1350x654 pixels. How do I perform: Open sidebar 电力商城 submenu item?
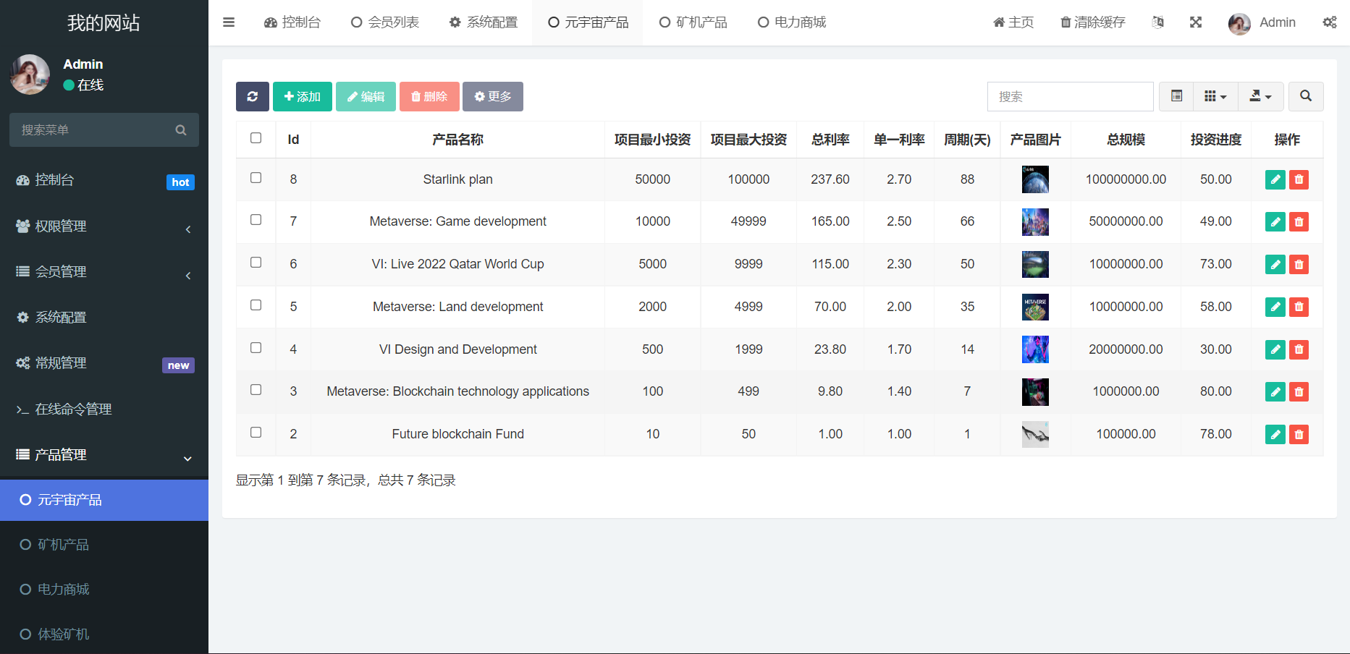tap(104, 590)
